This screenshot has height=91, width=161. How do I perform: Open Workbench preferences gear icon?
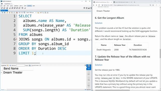(84, 8)
